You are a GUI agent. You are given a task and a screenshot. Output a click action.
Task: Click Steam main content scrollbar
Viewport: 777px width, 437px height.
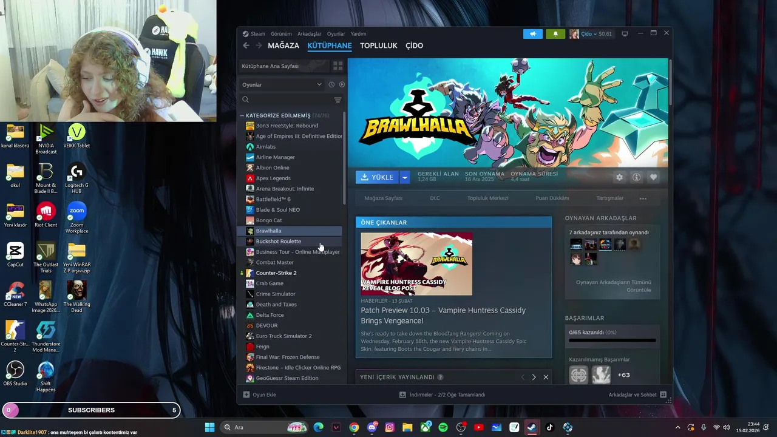pos(670,82)
